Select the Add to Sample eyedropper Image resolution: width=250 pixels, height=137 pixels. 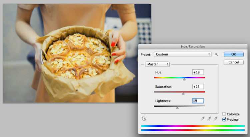coord(209,118)
